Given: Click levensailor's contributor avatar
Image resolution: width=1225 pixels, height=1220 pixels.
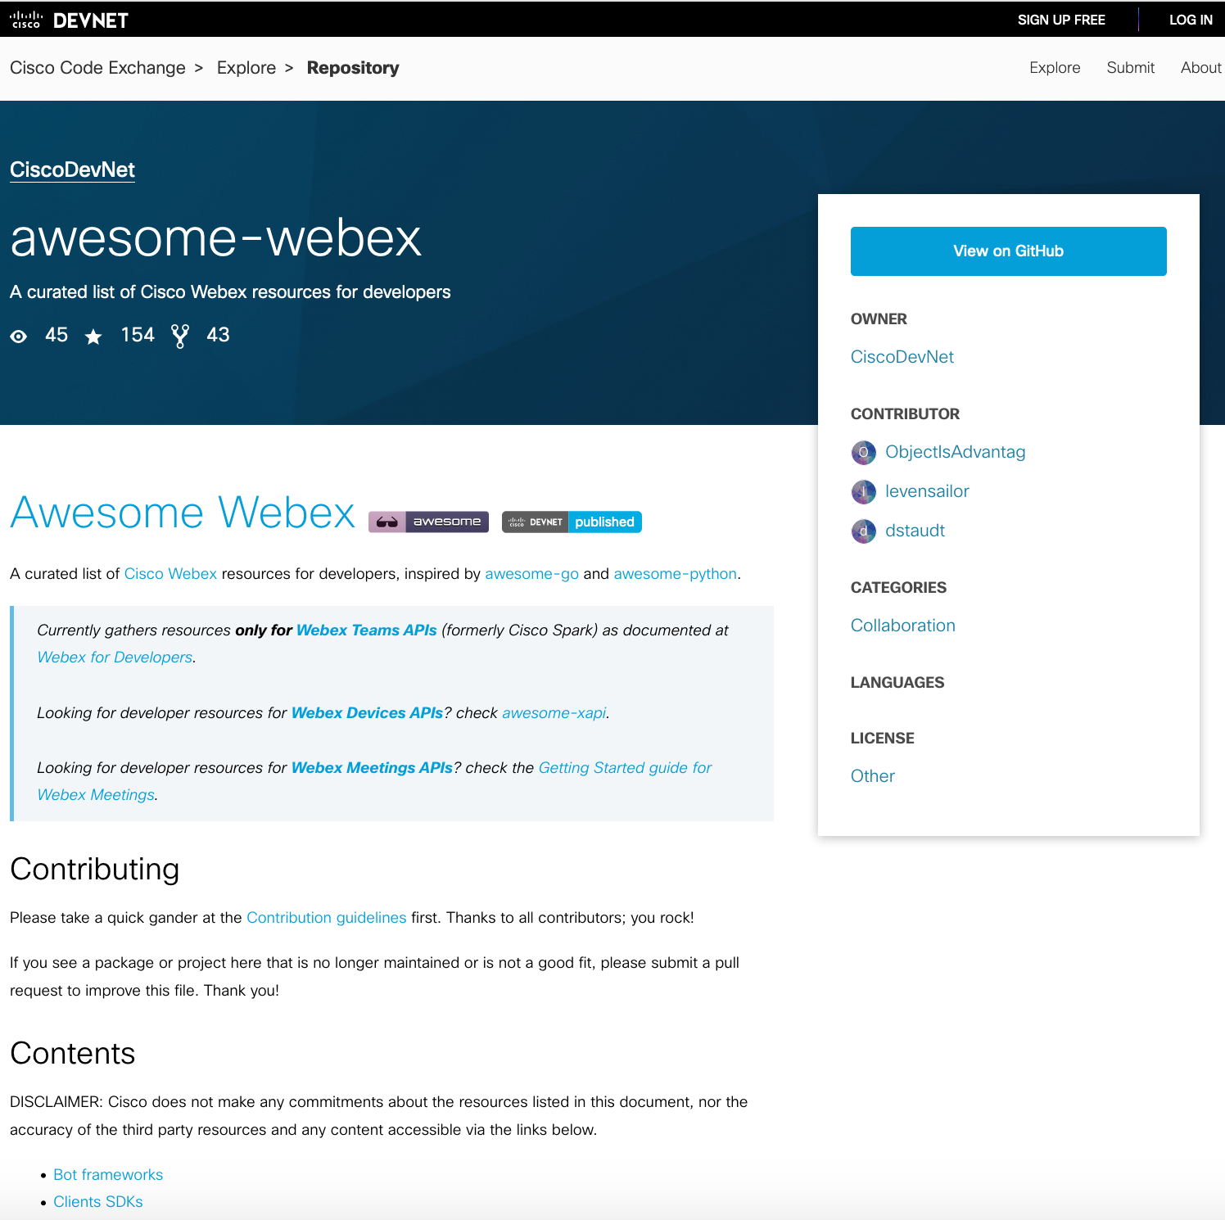Looking at the screenshot, I should click(x=863, y=491).
